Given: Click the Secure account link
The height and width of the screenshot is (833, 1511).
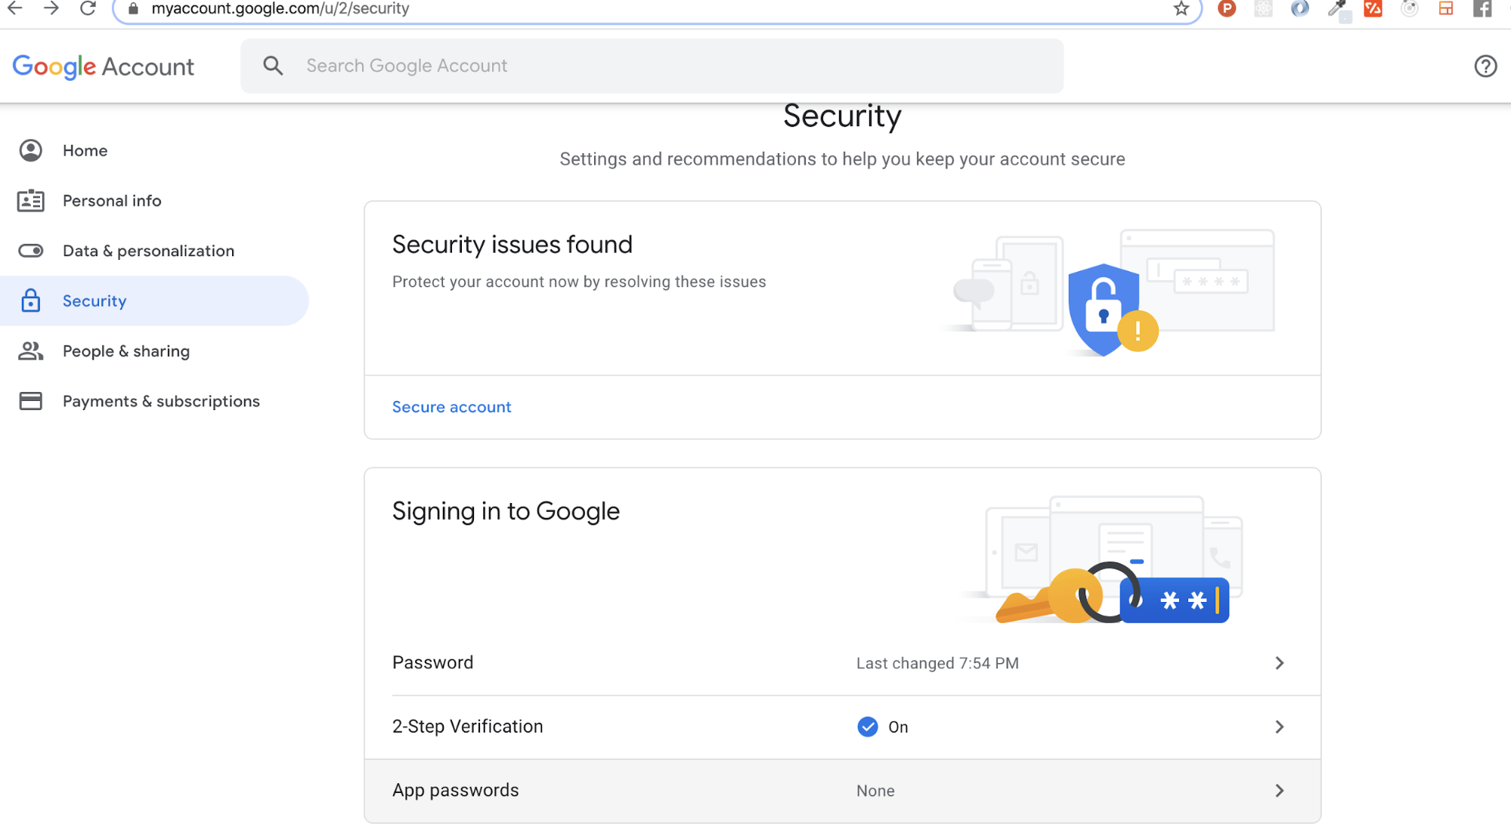Looking at the screenshot, I should (451, 407).
